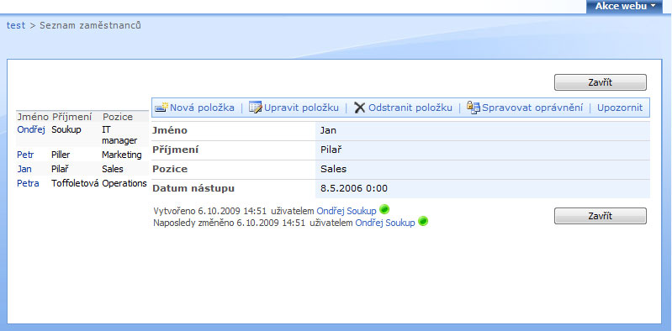
Task: Click the upper Zavřít button
Action: 600,82
